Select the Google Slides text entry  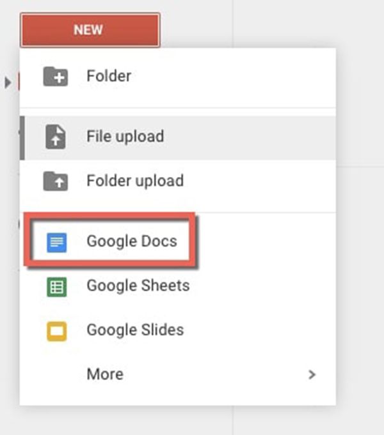(x=135, y=330)
